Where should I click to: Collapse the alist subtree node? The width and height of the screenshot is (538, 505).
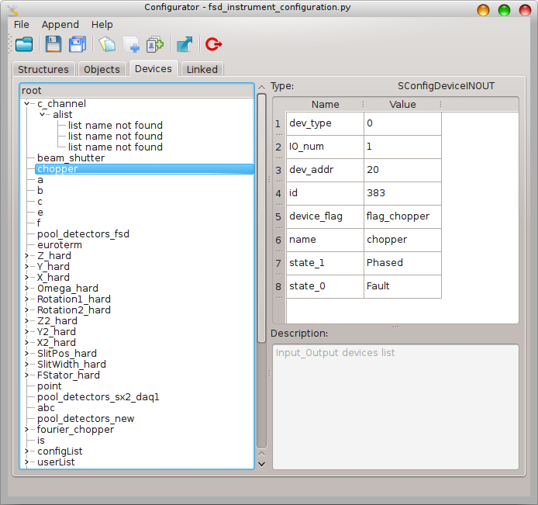coord(43,115)
